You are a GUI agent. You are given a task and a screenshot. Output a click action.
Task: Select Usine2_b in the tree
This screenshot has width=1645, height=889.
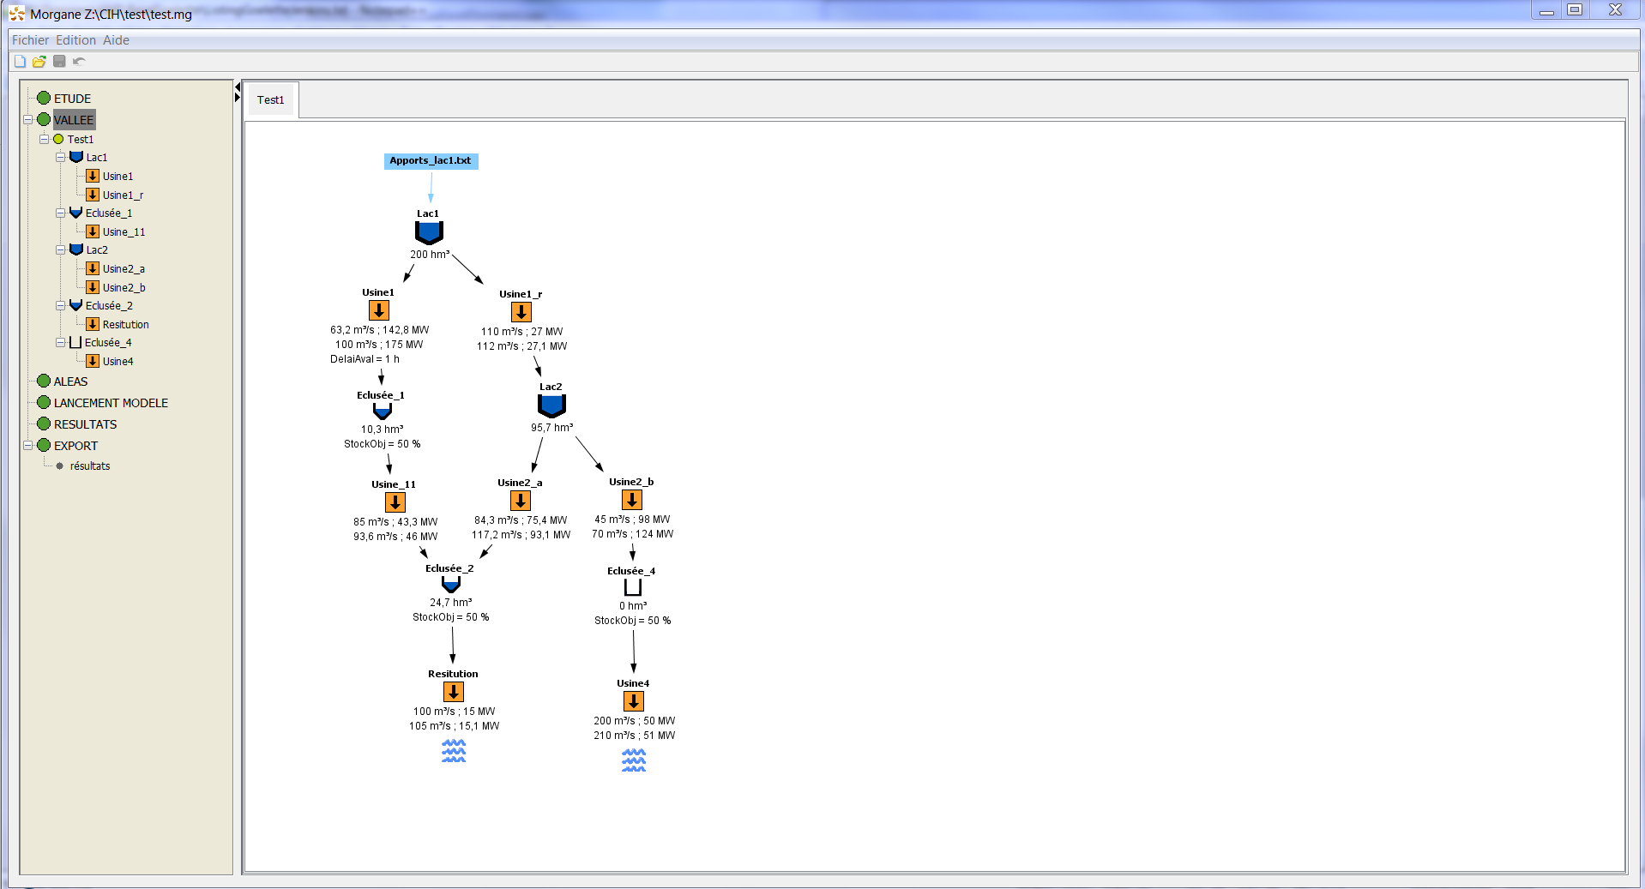click(124, 287)
